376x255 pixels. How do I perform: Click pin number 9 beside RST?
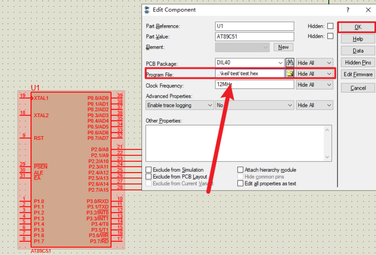(x=24, y=135)
